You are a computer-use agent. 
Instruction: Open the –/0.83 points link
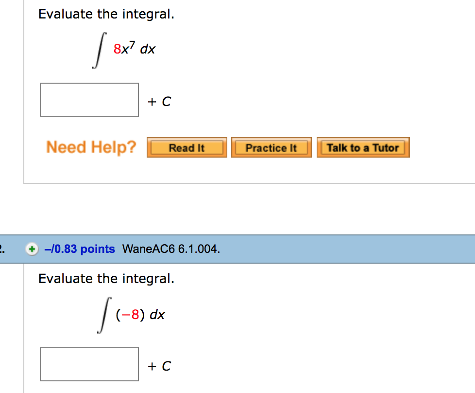(x=79, y=249)
